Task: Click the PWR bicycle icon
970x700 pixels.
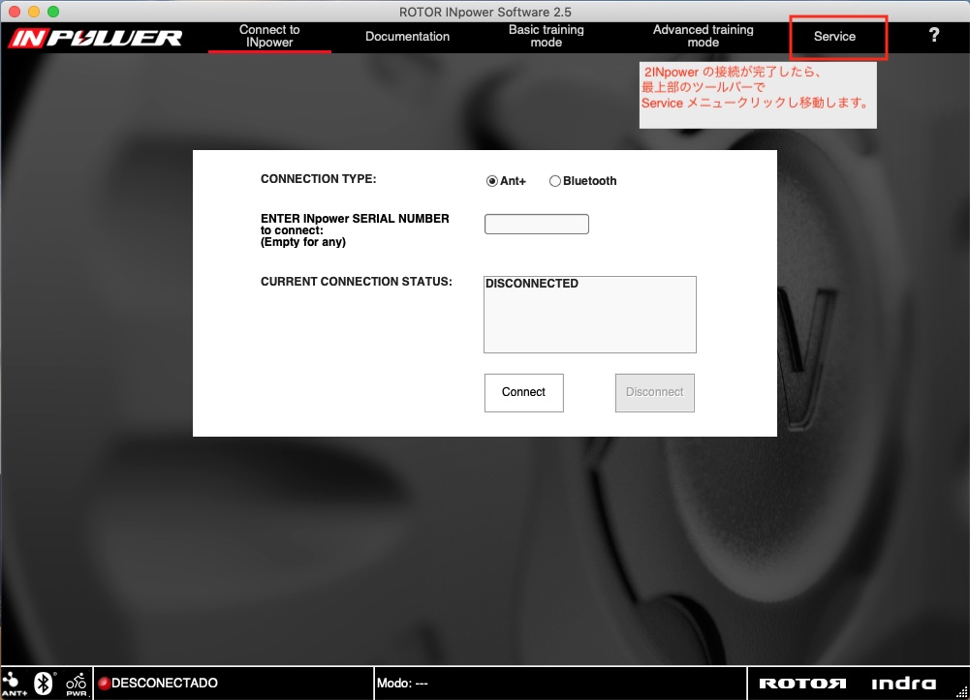Action: (x=77, y=683)
